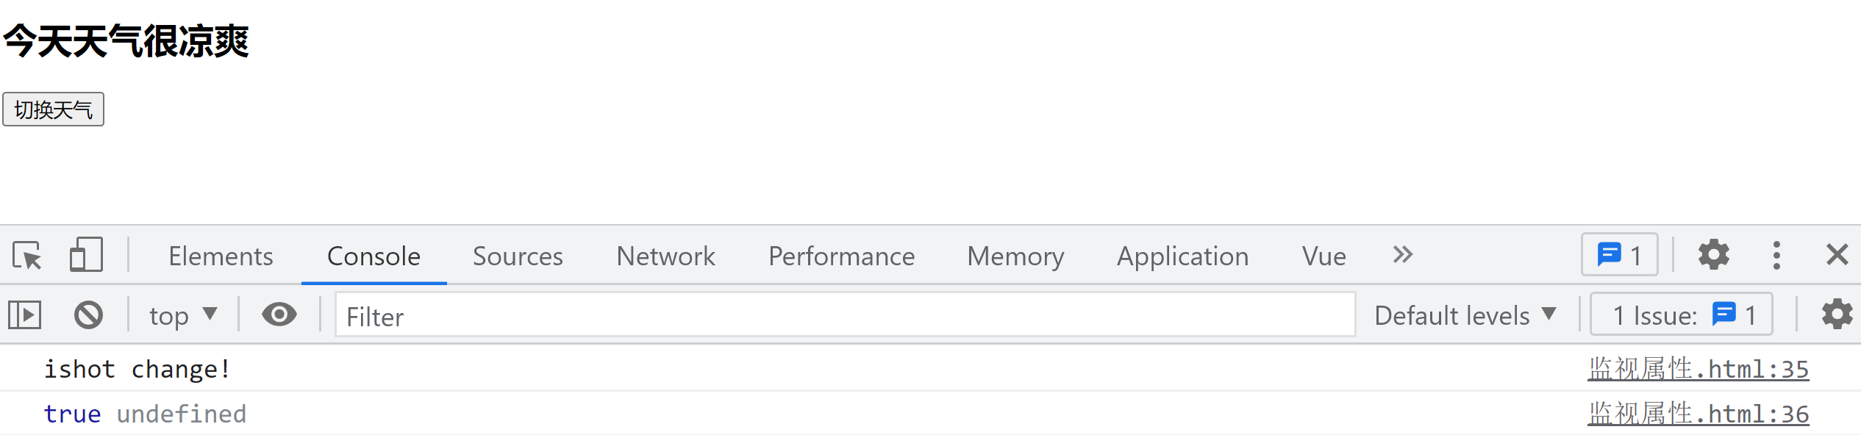Toggle the device toolbar icon
This screenshot has height=435, width=1861.
(x=86, y=255)
